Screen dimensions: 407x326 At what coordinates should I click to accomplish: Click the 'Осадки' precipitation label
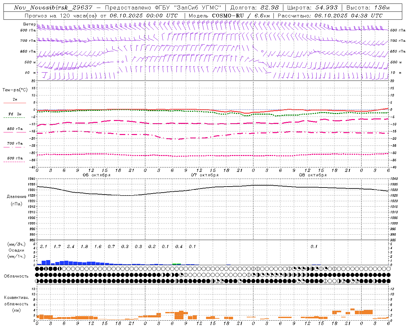[x=17, y=250]
